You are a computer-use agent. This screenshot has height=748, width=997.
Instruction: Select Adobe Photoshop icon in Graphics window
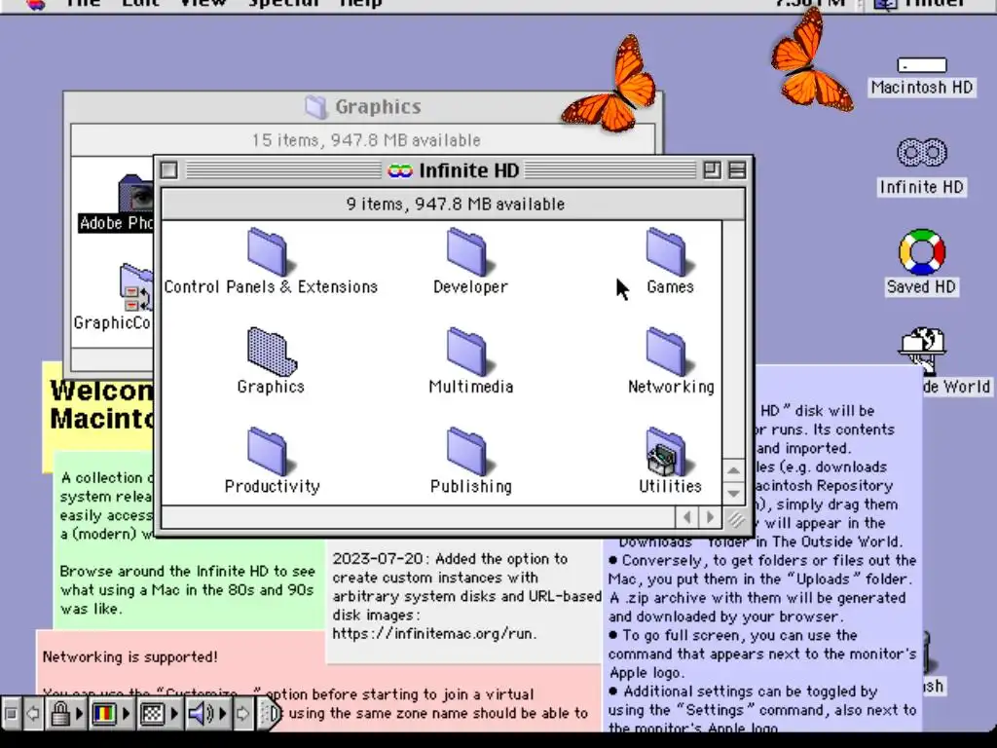pyautogui.click(x=136, y=194)
